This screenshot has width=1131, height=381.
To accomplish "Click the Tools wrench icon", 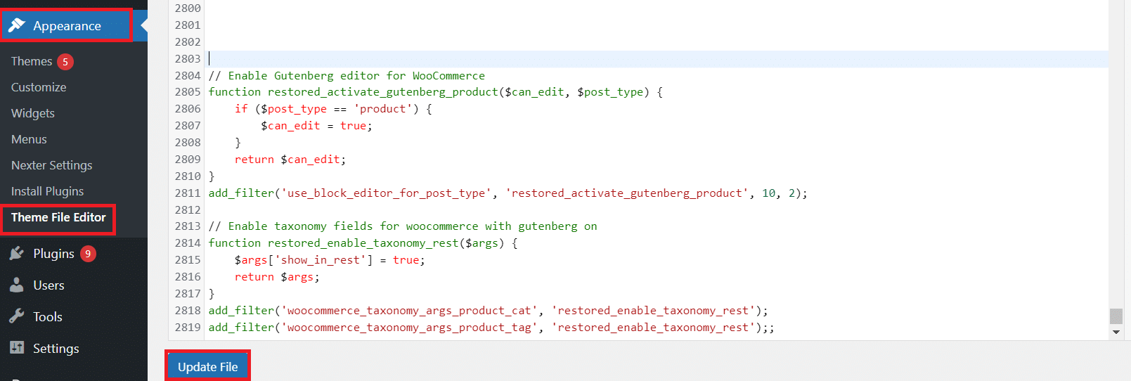I will coord(17,317).
